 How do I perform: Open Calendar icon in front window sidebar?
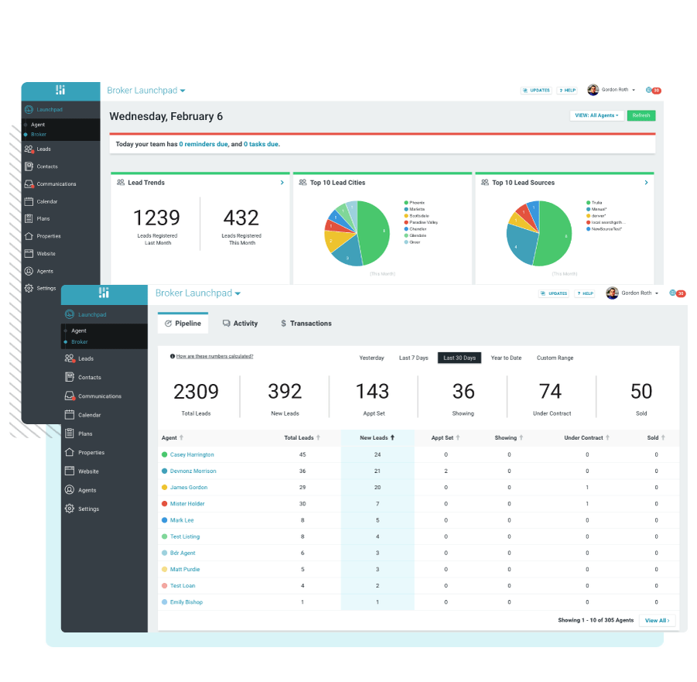click(70, 415)
